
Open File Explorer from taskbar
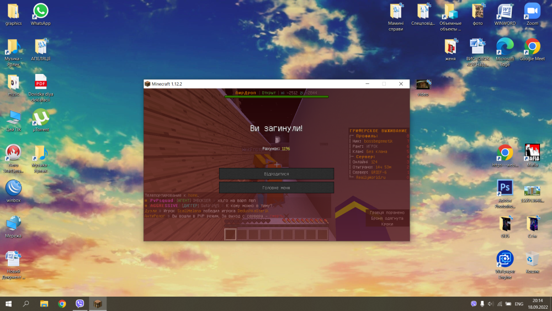point(44,304)
